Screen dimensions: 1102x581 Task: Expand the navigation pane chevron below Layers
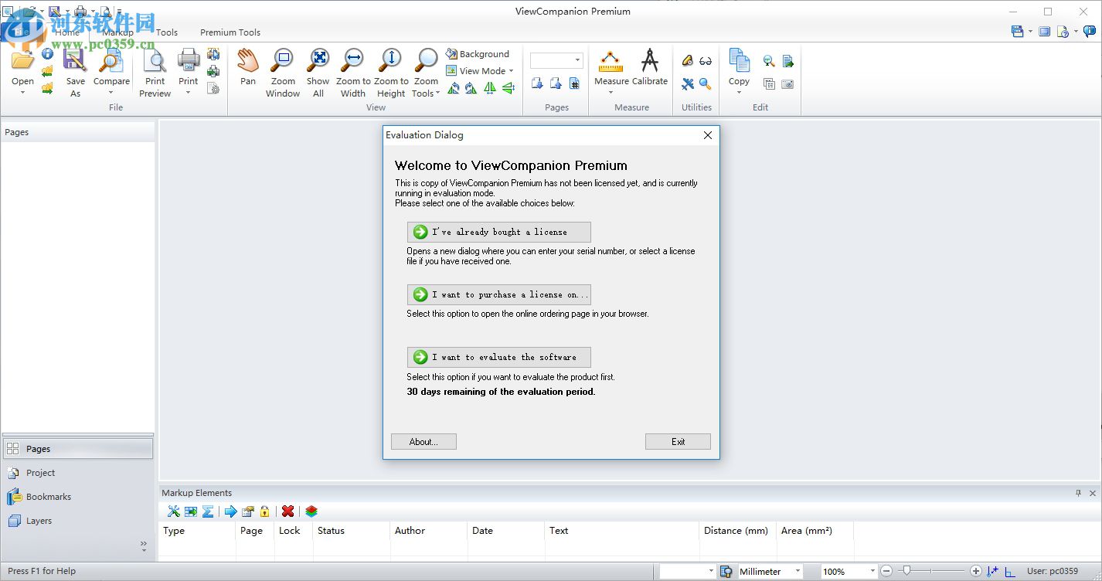(144, 545)
